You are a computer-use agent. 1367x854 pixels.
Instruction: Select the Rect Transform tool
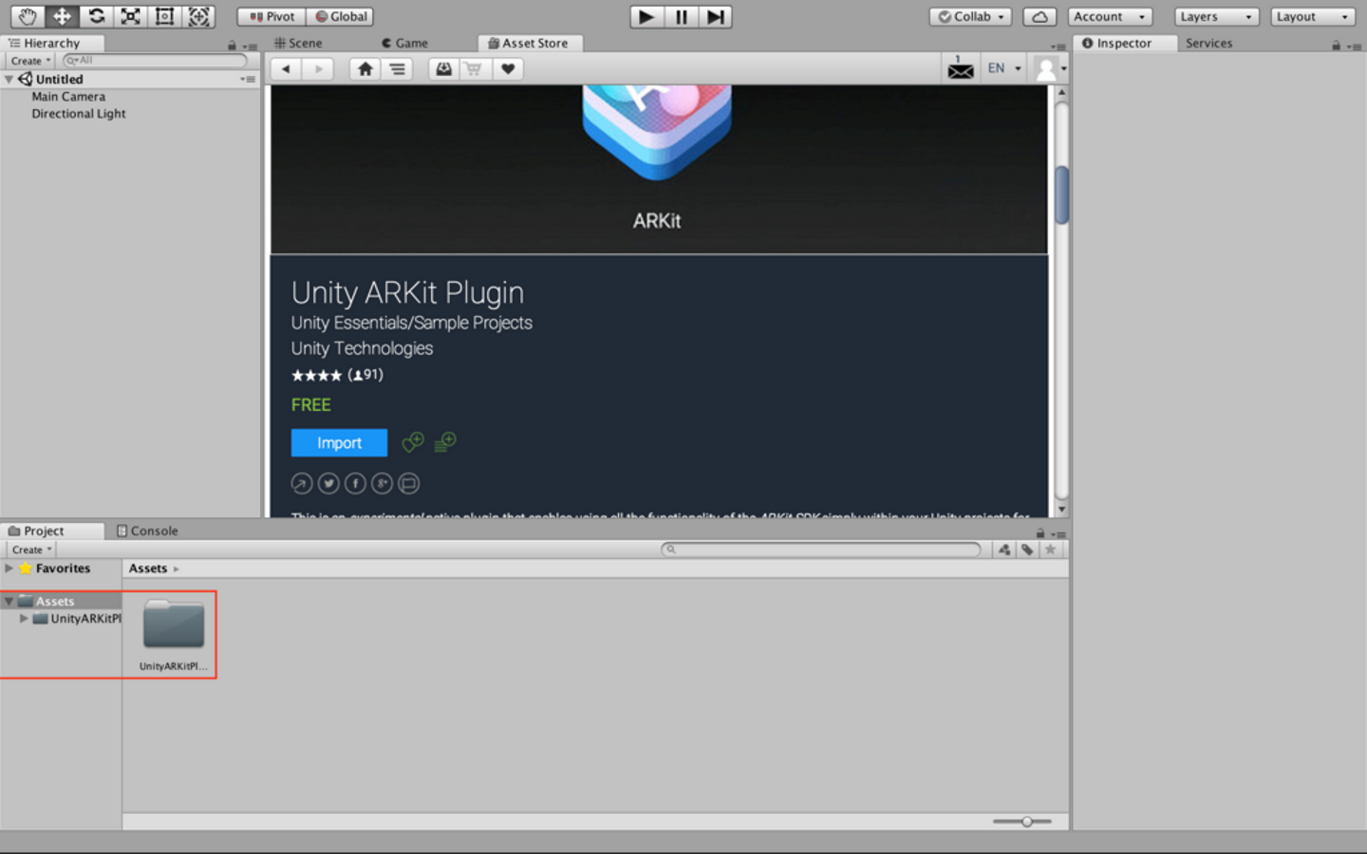click(164, 16)
